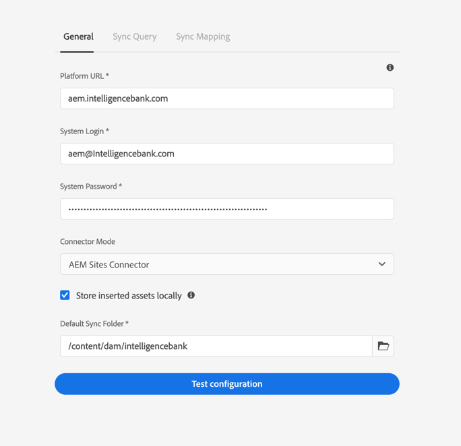Click into the System Login text field
This screenshot has width=461, height=446.
tap(226, 154)
